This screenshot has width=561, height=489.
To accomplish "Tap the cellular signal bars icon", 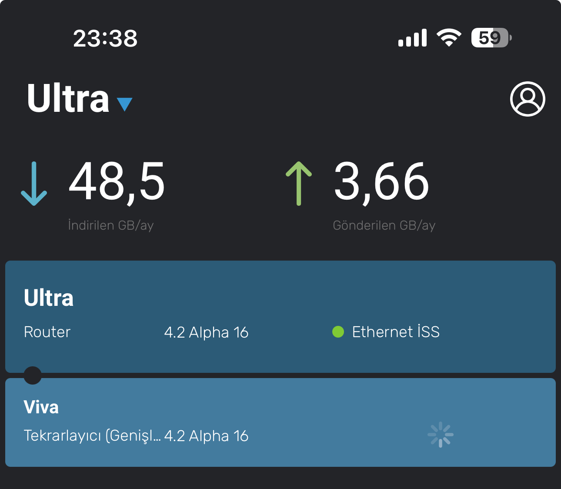I will [x=412, y=38].
